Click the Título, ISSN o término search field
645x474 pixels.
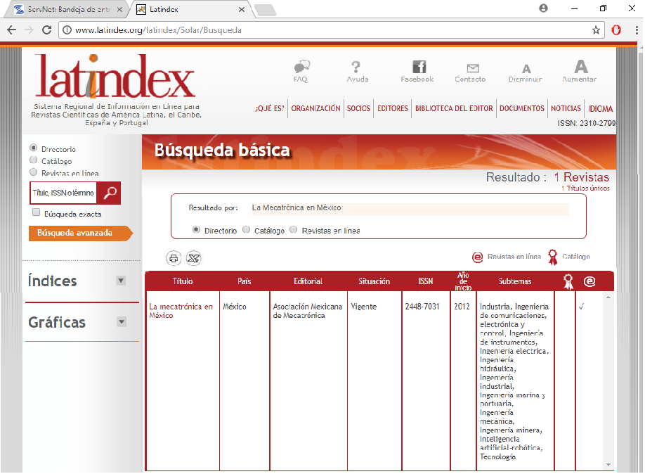tap(63, 193)
